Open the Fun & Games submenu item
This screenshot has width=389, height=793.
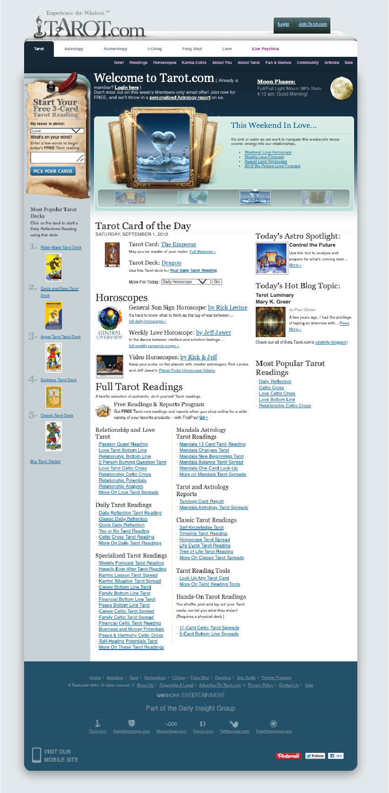[278, 62]
